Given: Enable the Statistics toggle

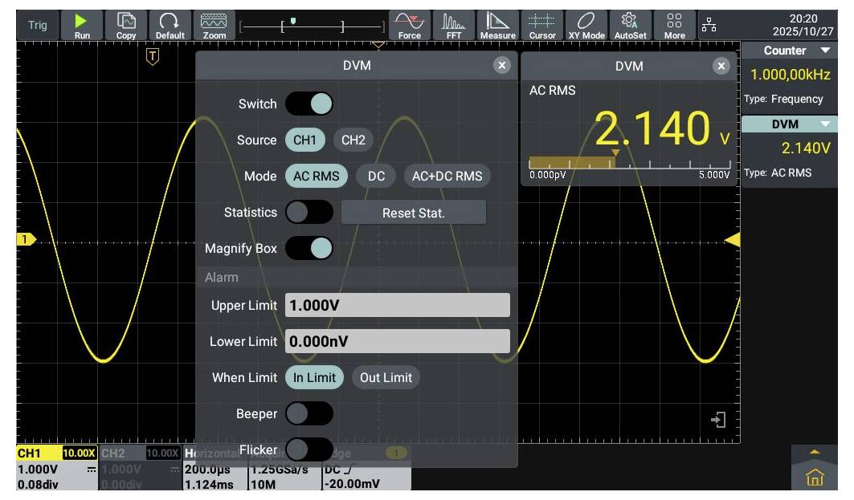Looking at the screenshot, I should coord(309,213).
